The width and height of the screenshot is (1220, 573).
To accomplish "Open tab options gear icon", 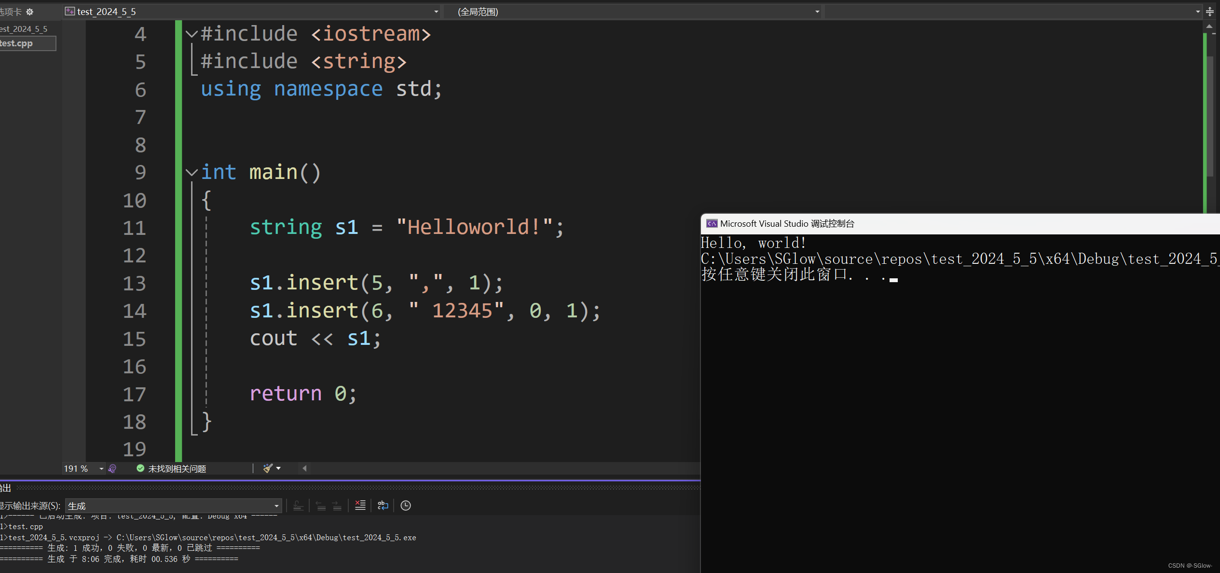I will pos(30,12).
